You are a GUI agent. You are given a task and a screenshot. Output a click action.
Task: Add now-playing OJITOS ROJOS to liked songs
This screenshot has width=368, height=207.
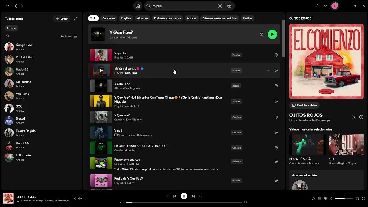click(80, 198)
